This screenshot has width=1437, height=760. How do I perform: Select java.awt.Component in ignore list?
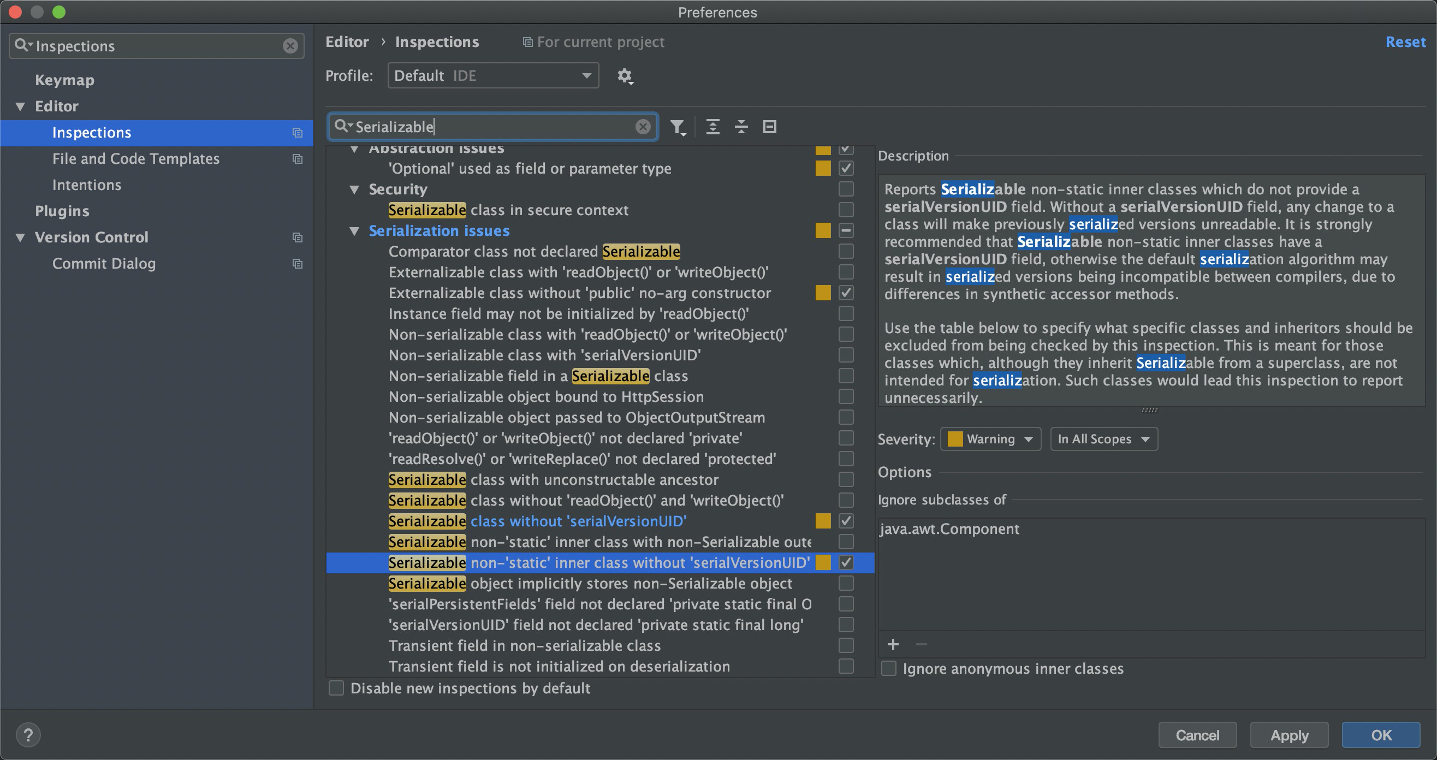949,529
